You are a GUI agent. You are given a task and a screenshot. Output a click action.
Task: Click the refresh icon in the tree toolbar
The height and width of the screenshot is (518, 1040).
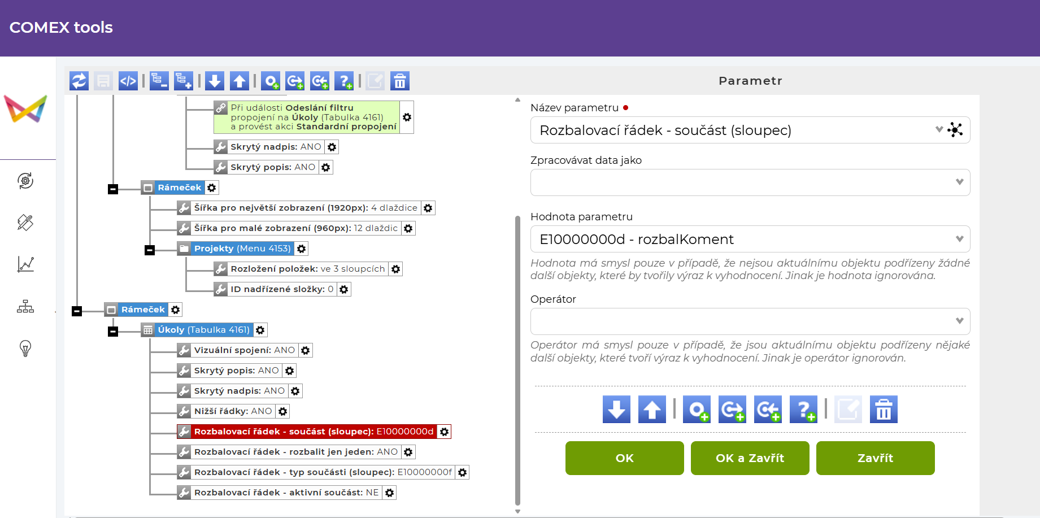[79, 81]
